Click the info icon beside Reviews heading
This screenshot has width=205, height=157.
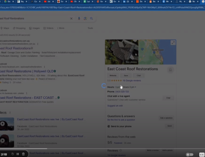pos(121,150)
